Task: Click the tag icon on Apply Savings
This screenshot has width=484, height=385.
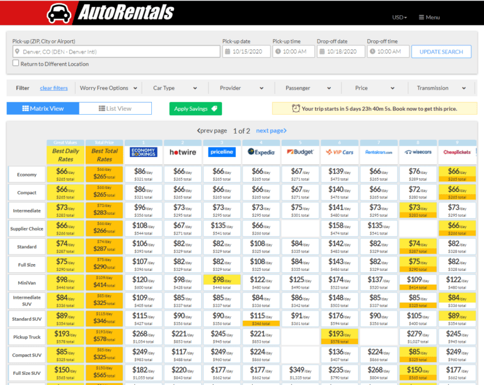Action: 214,108
